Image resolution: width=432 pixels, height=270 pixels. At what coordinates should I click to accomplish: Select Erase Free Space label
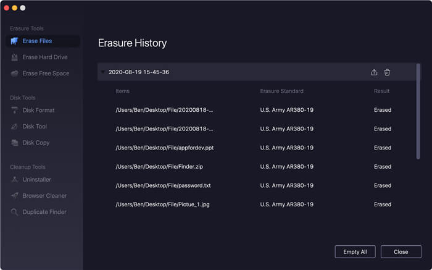click(x=46, y=74)
